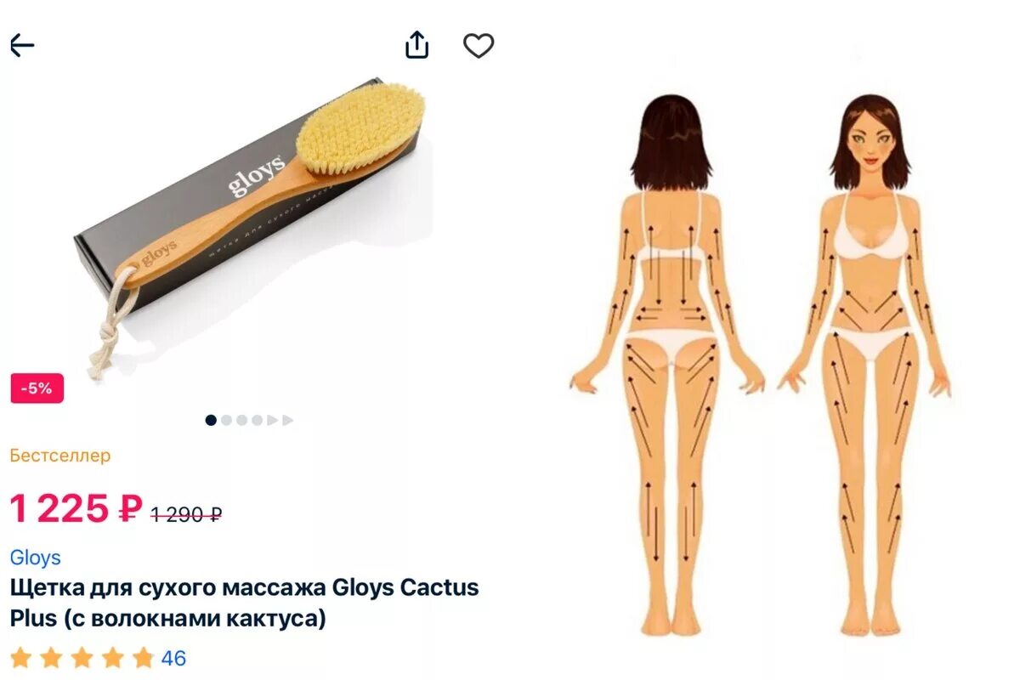The height and width of the screenshot is (680, 1020).
Task: Add product to favorites with heart icon
Action: (x=479, y=46)
